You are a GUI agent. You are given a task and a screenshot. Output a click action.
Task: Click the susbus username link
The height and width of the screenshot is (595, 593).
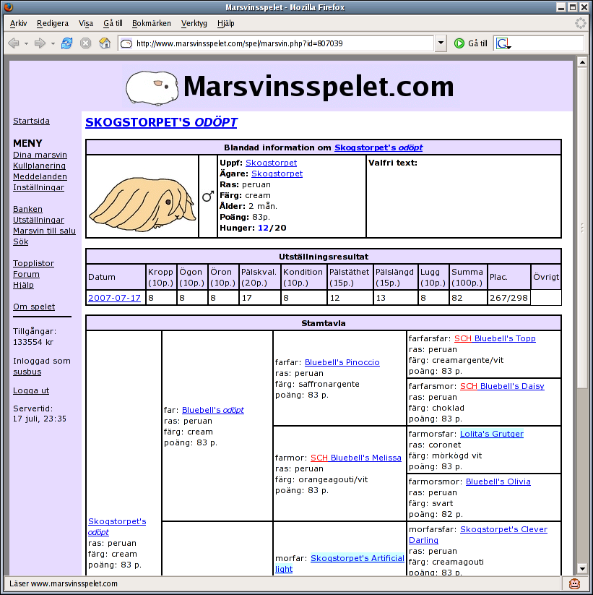27,372
